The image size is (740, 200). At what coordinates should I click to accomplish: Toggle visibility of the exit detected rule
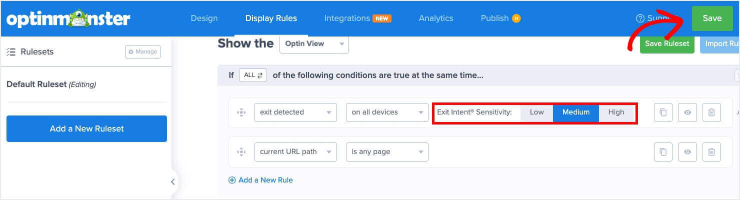[687, 112]
